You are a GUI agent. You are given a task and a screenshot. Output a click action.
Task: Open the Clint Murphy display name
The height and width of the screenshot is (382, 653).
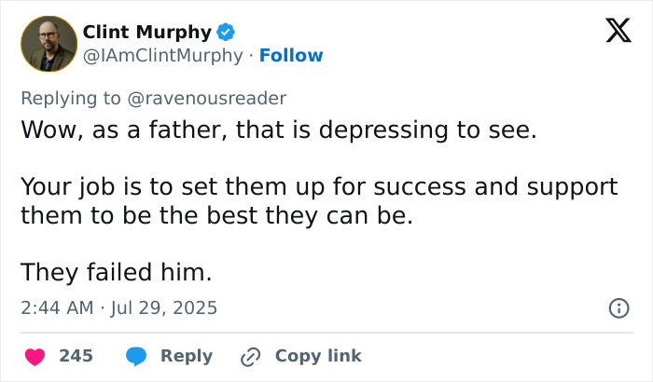[147, 32]
